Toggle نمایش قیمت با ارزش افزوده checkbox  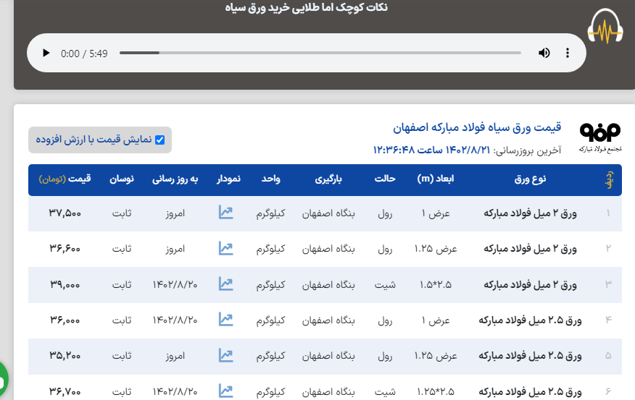click(x=160, y=140)
